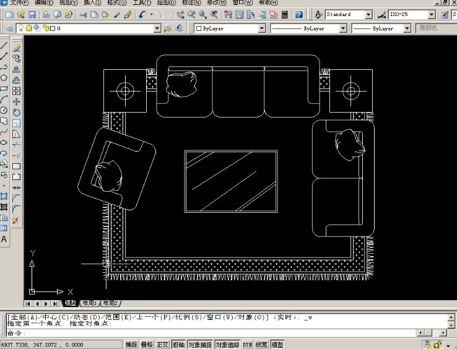Click the command line scroll up arrow
This screenshot has height=349, width=457.
(x=451, y=317)
